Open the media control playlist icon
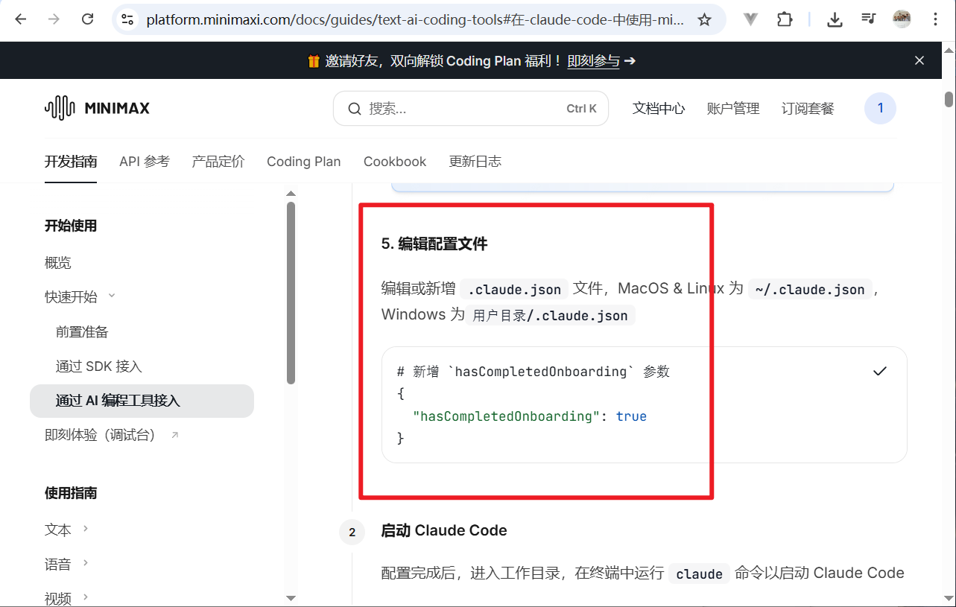Image resolution: width=956 pixels, height=607 pixels. pyautogui.click(x=868, y=20)
